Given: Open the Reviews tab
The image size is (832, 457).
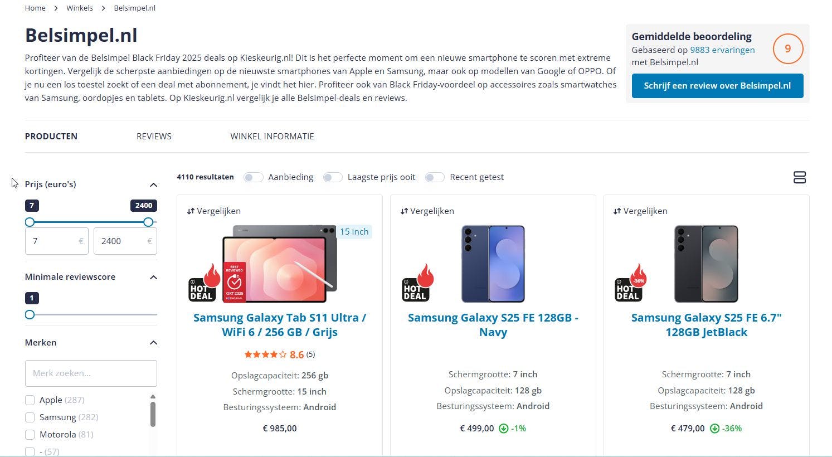Looking at the screenshot, I should (154, 137).
